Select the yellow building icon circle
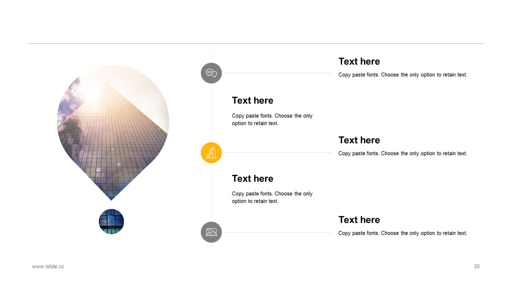This screenshot has width=512, height=288. (211, 153)
